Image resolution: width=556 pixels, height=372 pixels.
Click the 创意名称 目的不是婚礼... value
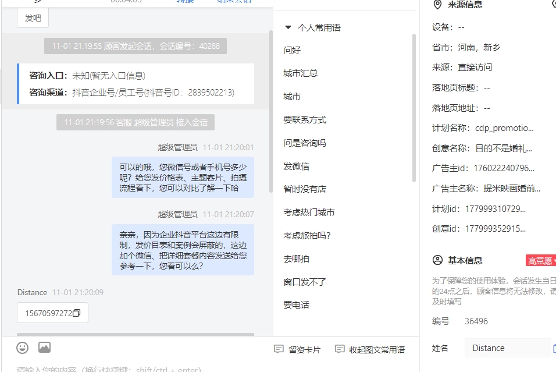(504, 148)
